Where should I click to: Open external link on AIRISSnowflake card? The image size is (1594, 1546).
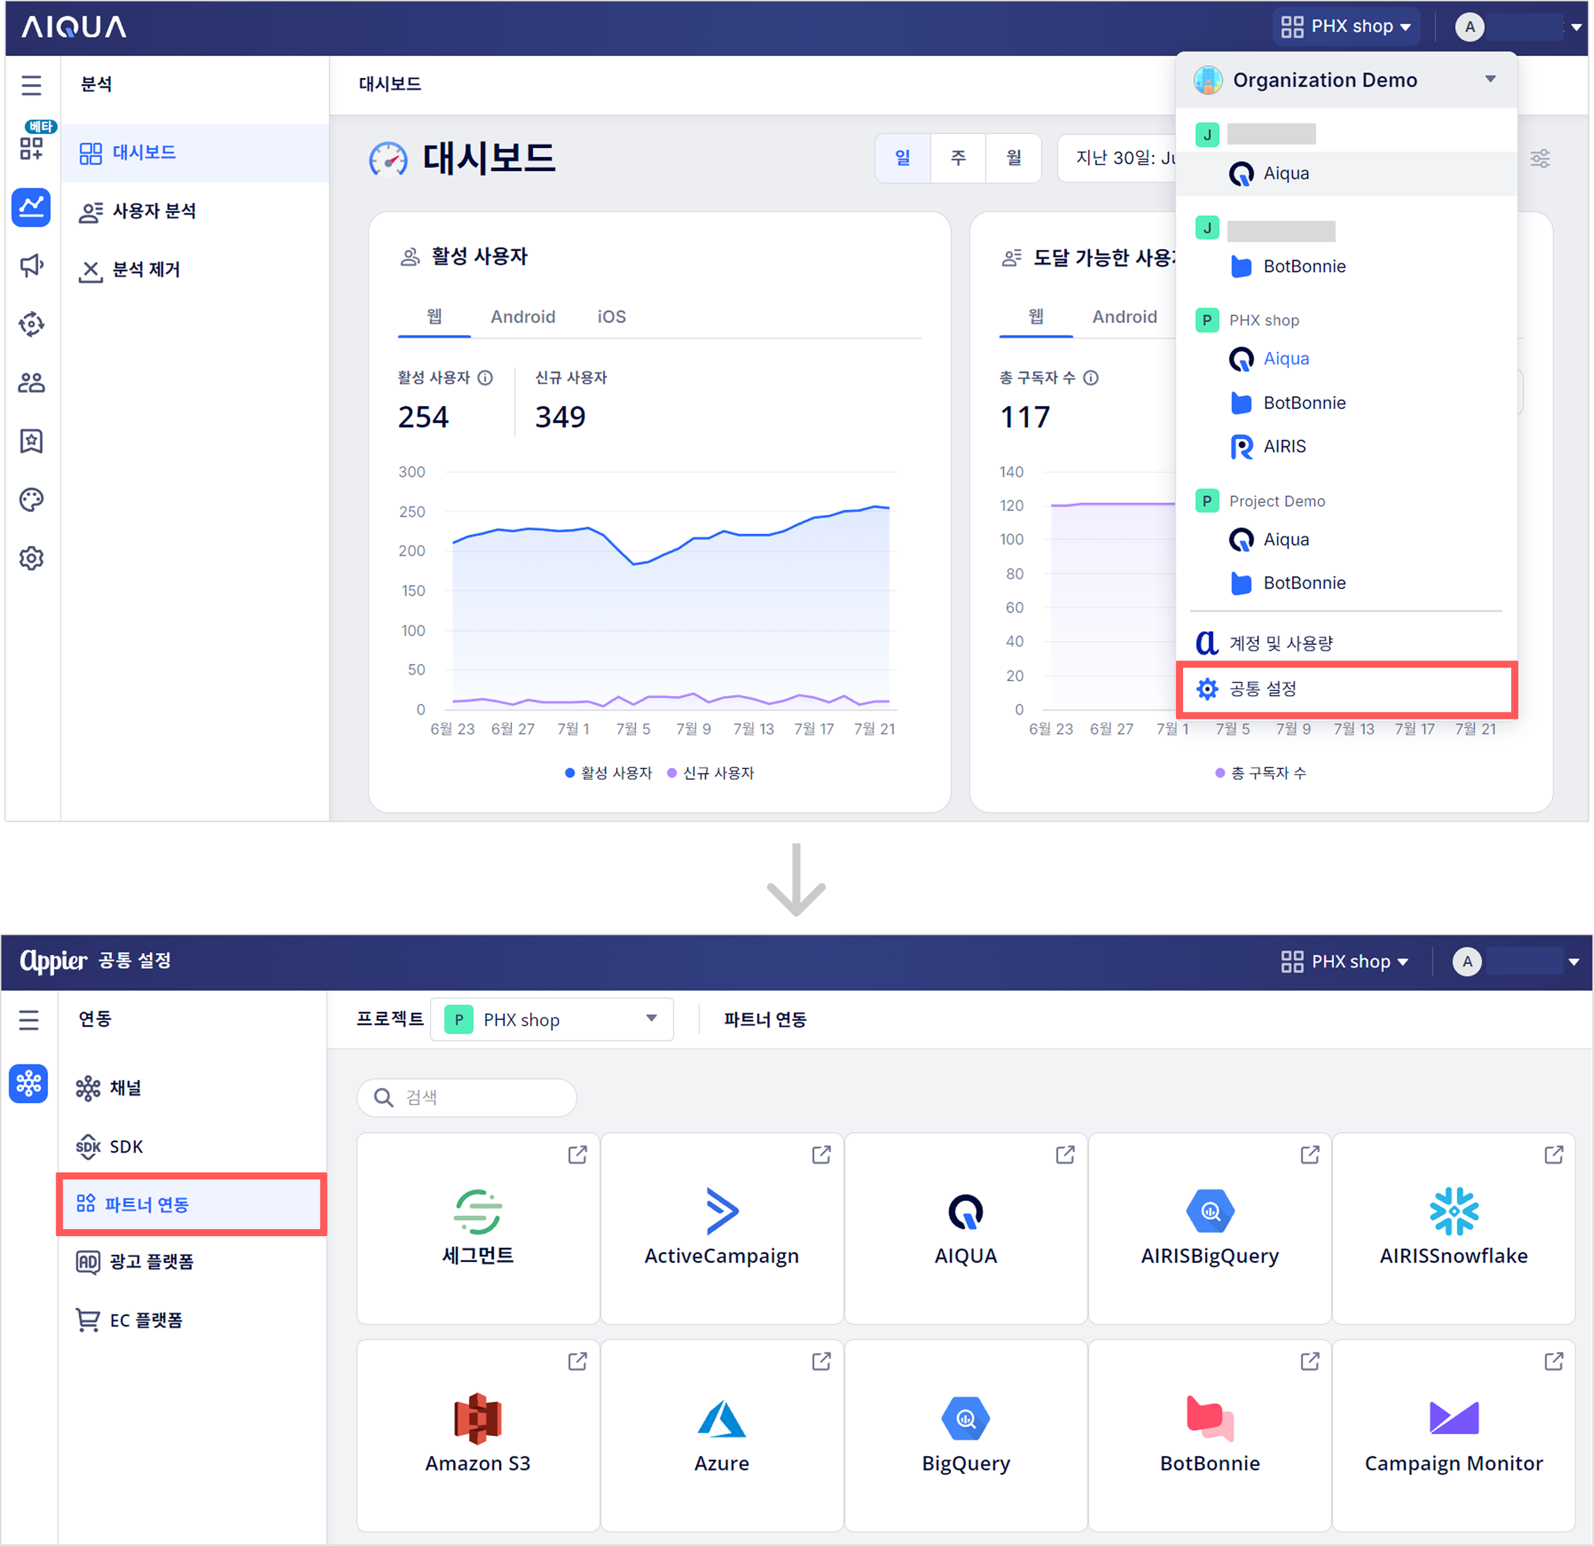(x=1553, y=1154)
